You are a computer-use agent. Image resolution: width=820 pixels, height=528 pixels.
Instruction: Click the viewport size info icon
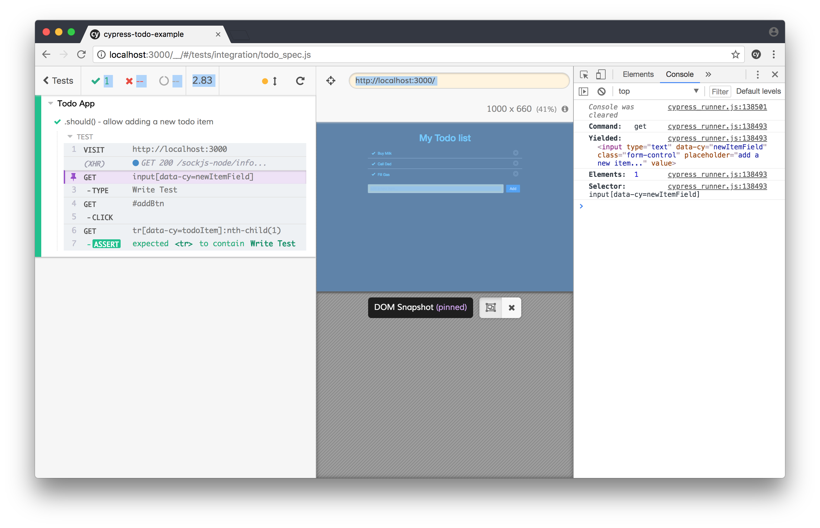tap(565, 109)
